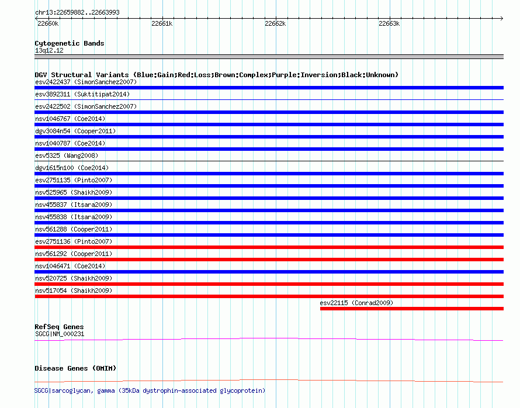
Task: Open the esv3892311 (Suktitipat2014) variant entry
Action: [82, 94]
